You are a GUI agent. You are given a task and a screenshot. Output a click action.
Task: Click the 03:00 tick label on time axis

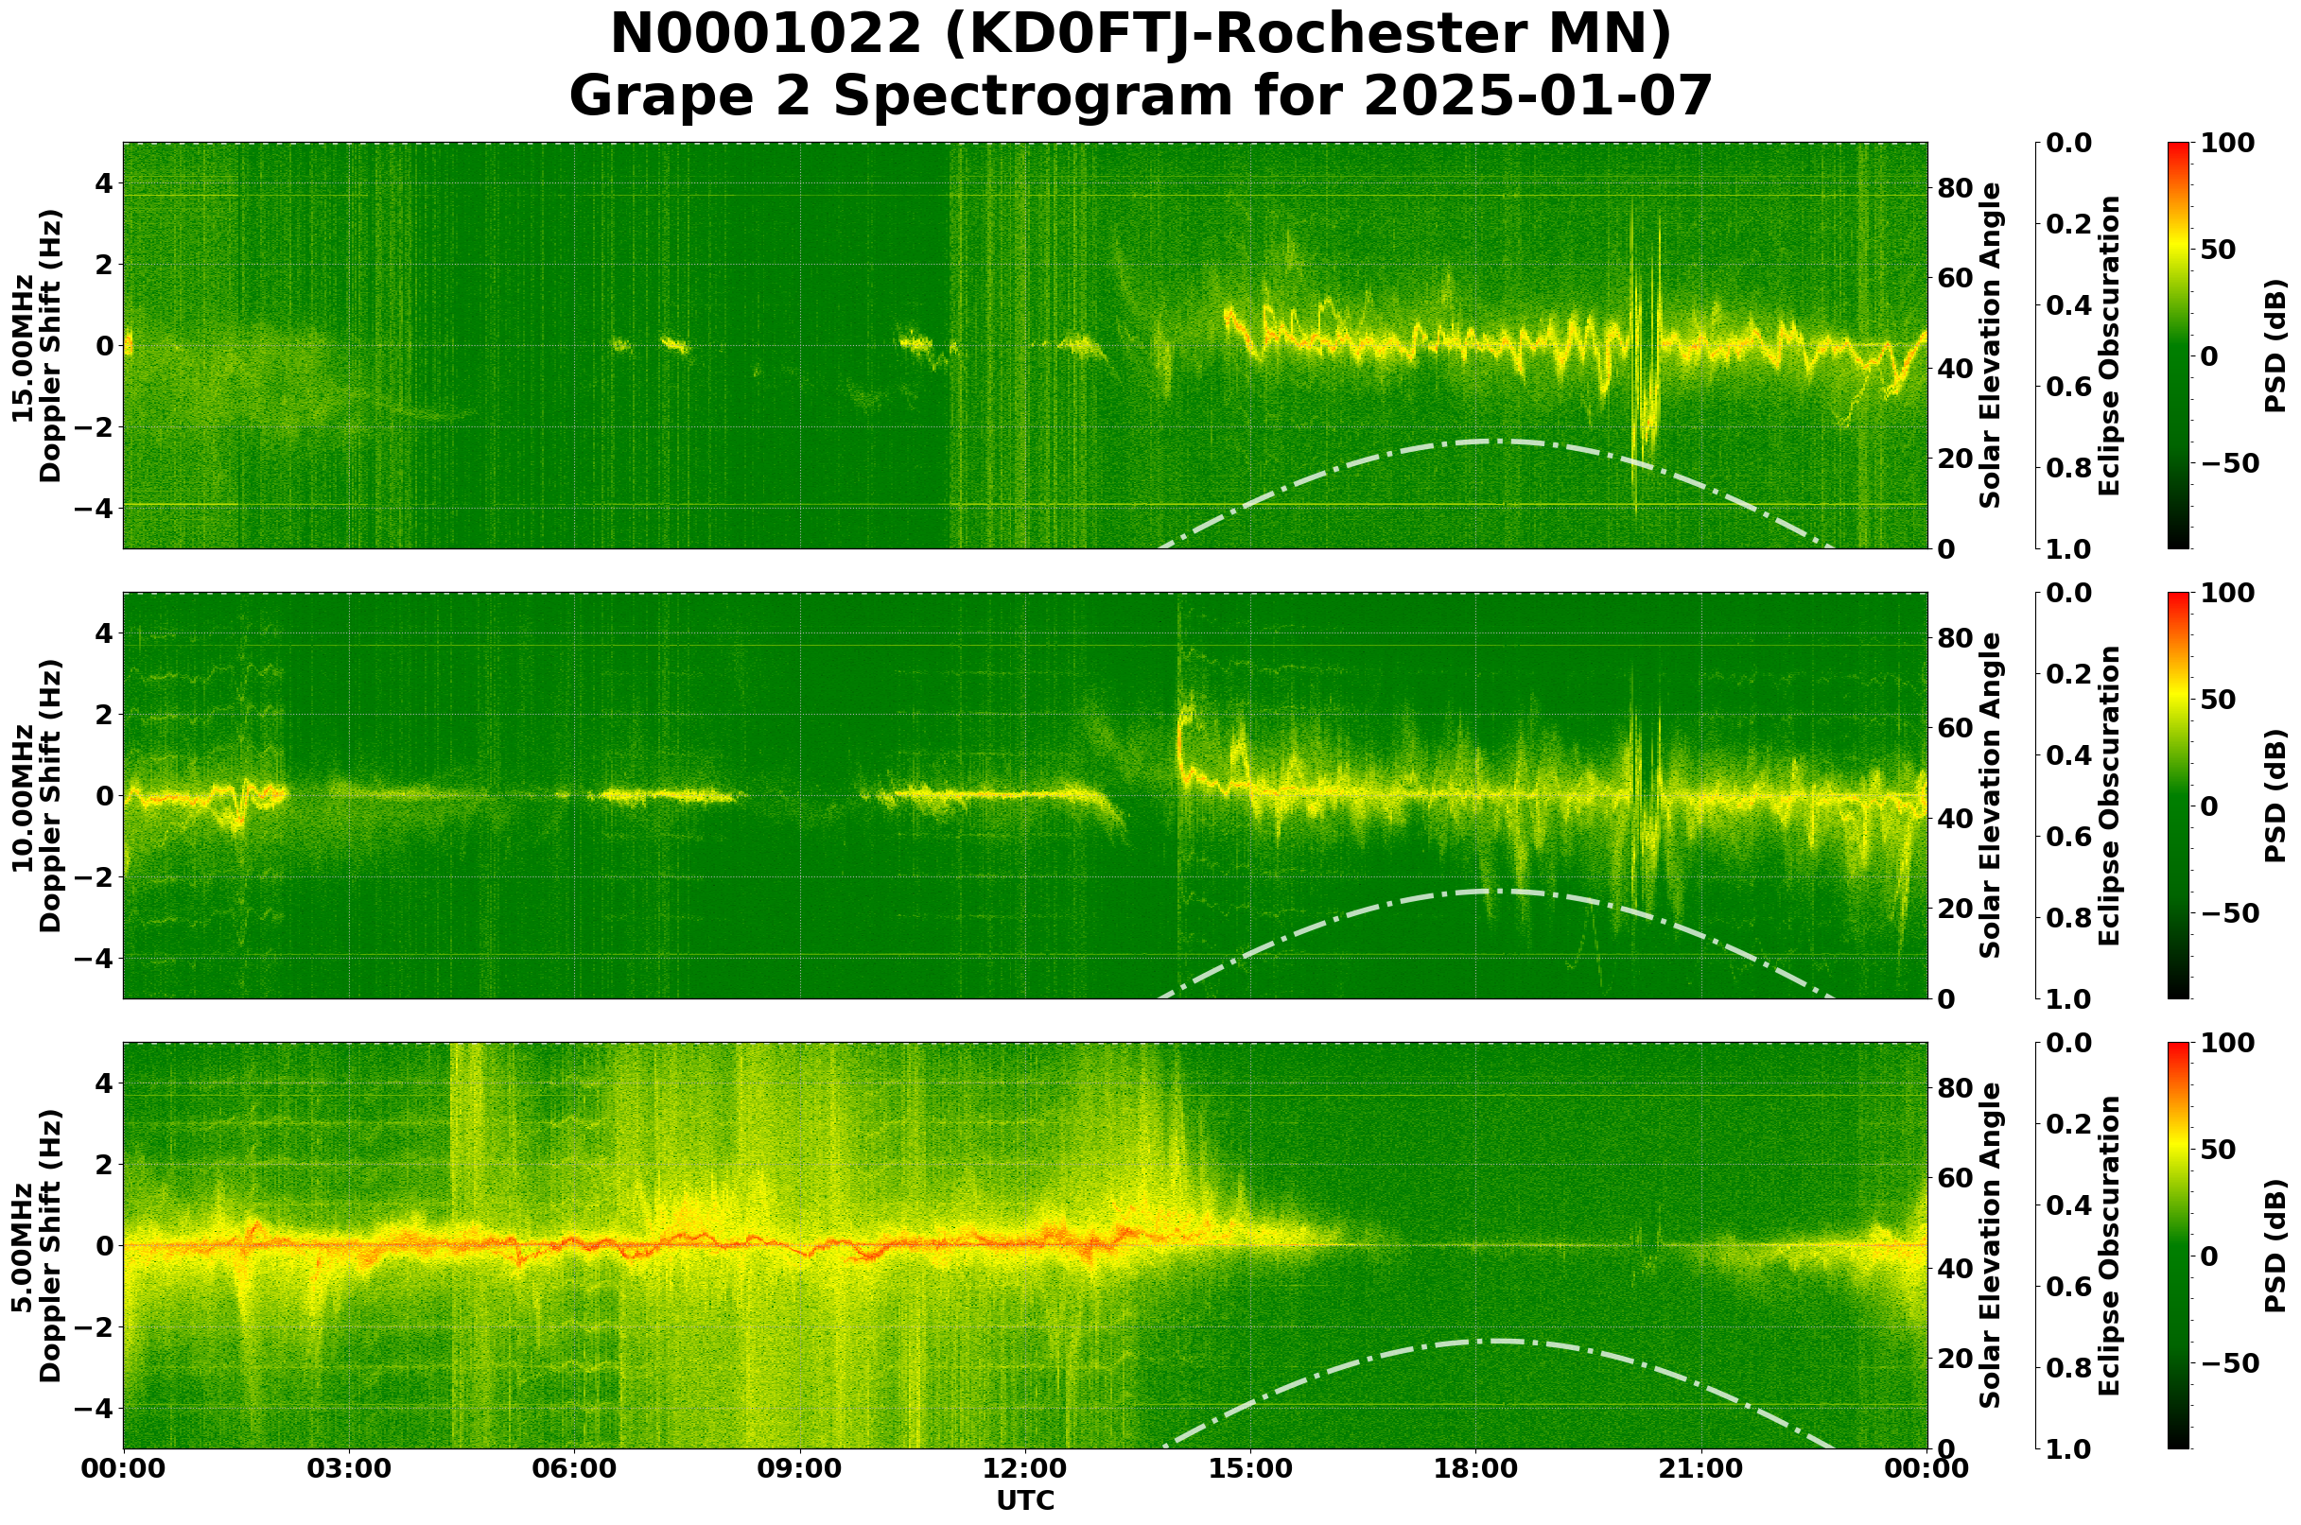point(348,1468)
